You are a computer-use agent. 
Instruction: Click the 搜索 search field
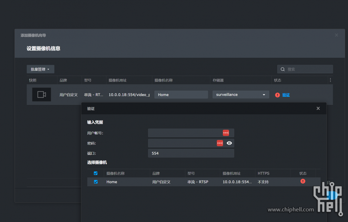tap(305, 69)
